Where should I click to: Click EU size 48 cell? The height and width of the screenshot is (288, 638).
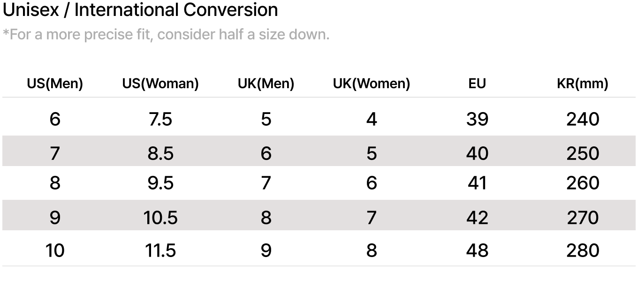pyautogui.click(x=477, y=250)
